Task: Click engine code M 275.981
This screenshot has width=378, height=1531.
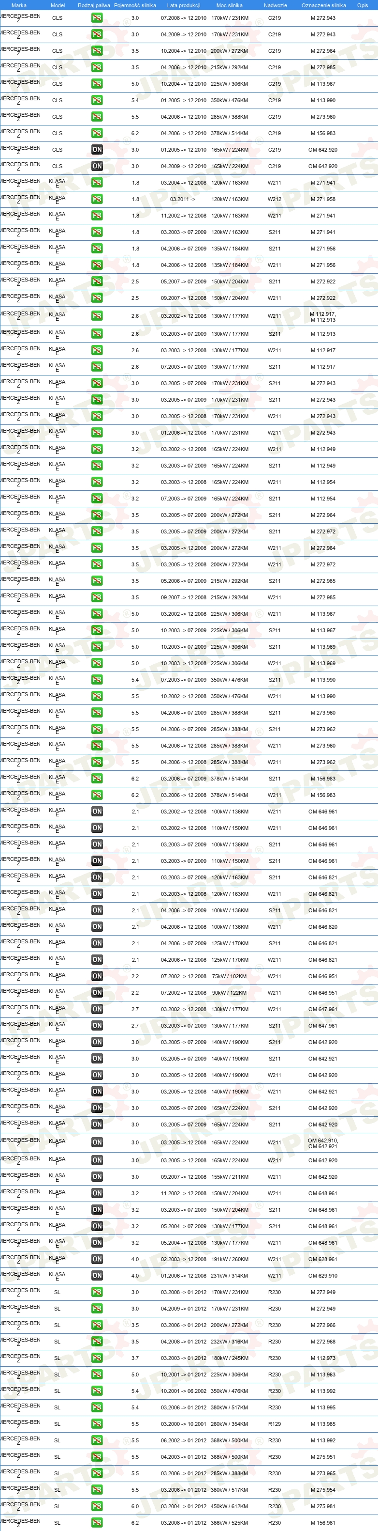Action: pyautogui.click(x=323, y=1507)
